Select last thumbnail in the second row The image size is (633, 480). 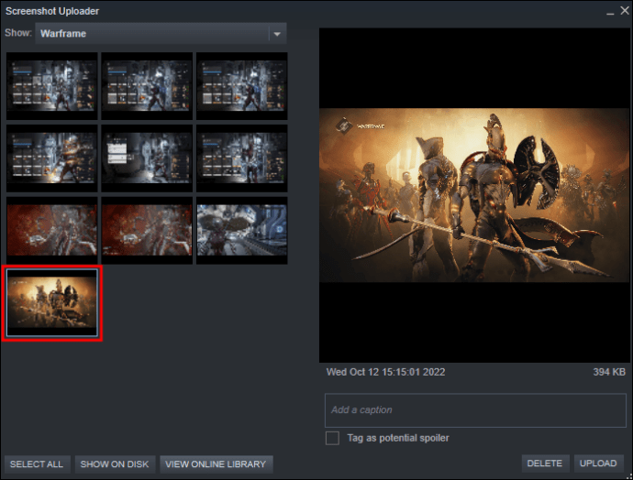(242, 158)
